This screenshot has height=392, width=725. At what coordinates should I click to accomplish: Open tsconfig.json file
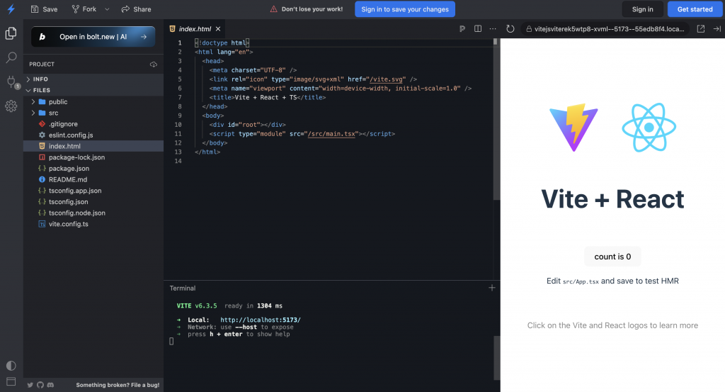pos(93,202)
